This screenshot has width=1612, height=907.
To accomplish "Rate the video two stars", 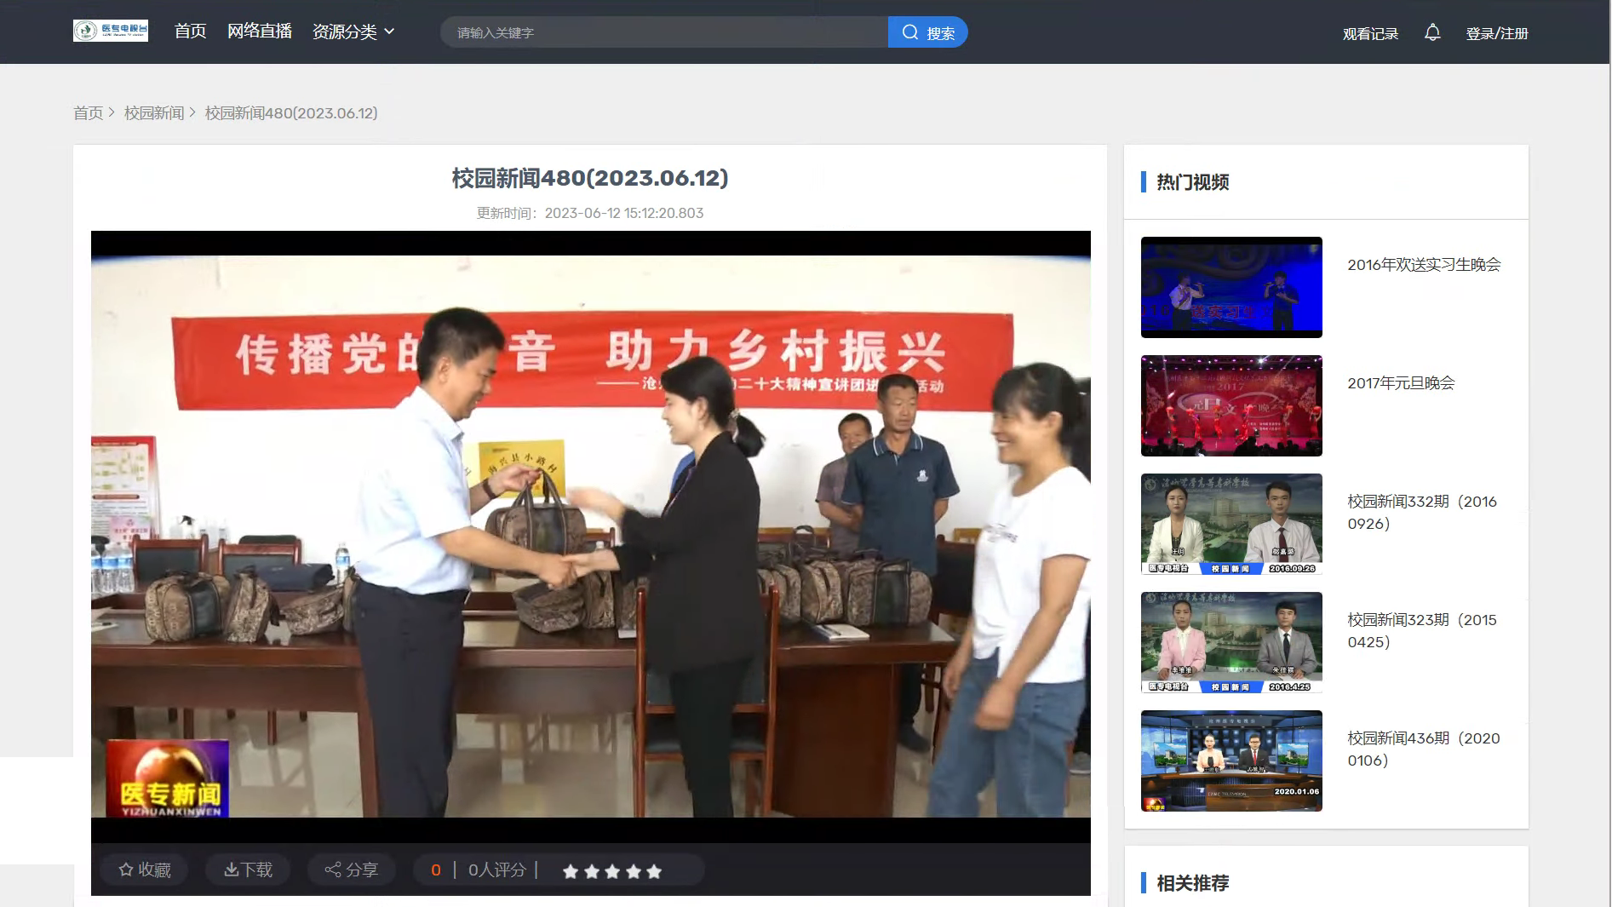I will tap(592, 871).
